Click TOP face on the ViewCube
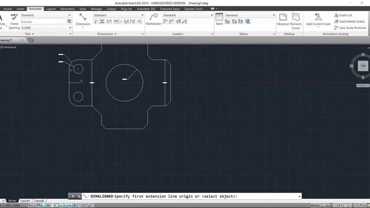The width and height of the screenshot is (370, 208). point(363,66)
